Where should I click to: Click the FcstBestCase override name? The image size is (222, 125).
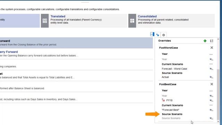pos(168,84)
